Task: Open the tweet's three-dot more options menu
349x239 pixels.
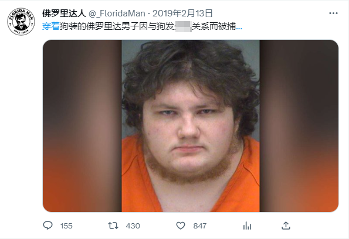Action: (333, 13)
